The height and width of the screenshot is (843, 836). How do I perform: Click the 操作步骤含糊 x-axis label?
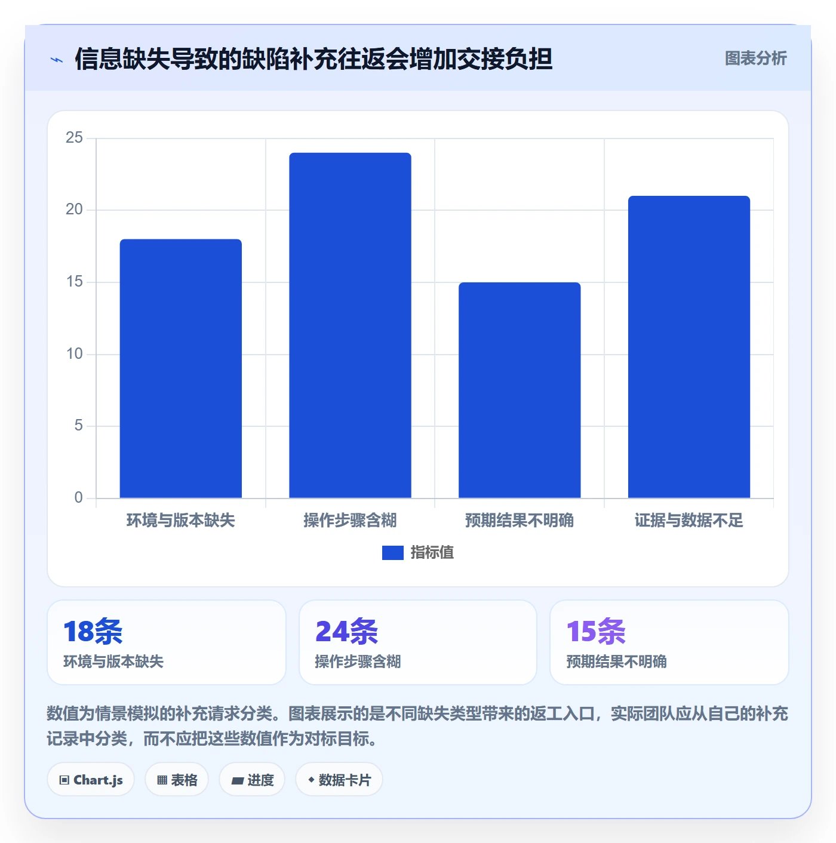point(350,521)
